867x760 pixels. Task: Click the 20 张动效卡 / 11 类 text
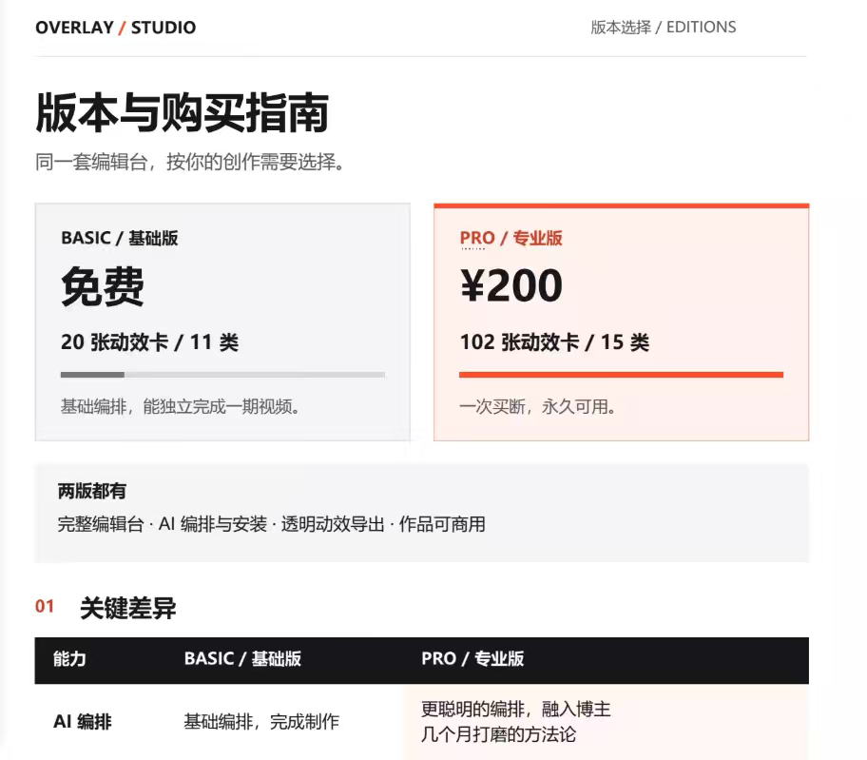[150, 342]
